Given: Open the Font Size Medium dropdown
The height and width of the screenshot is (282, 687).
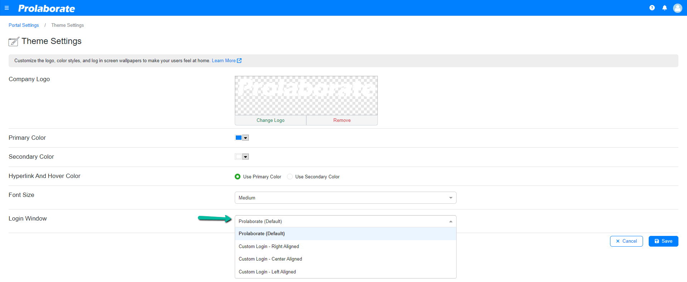Looking at the screenshot, I should click(x=346, y=198).
